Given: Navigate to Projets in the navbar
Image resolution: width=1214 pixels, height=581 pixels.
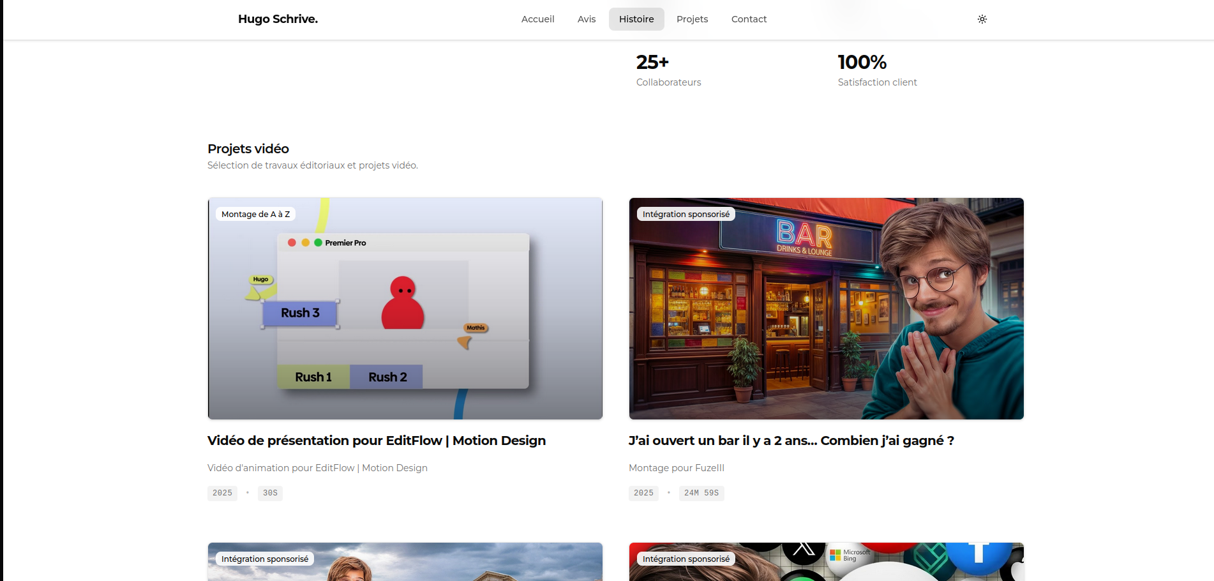Looking at the screenshot, I should (x=692, y=19).
